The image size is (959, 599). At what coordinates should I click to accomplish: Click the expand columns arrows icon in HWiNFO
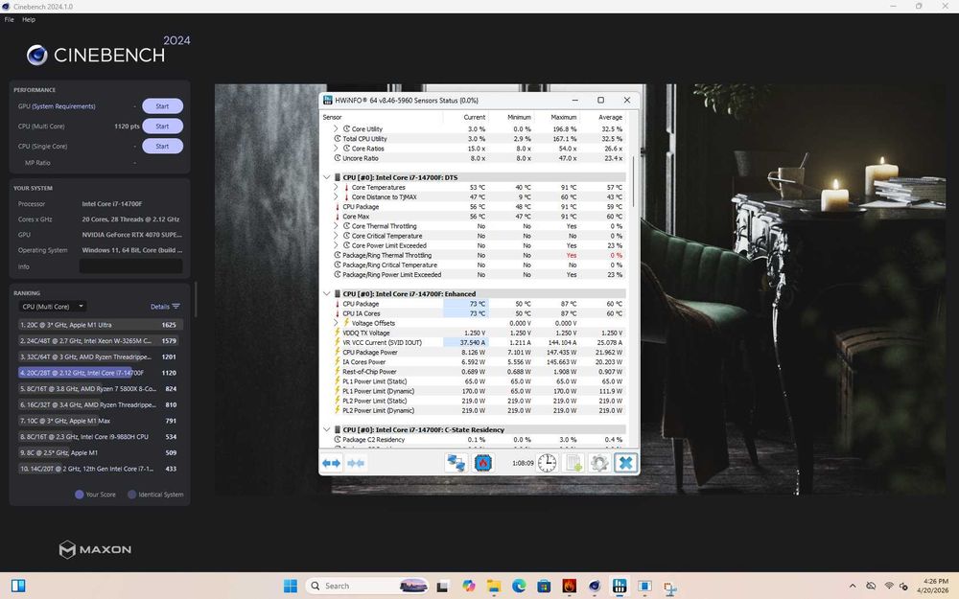[x=331, y=463]
